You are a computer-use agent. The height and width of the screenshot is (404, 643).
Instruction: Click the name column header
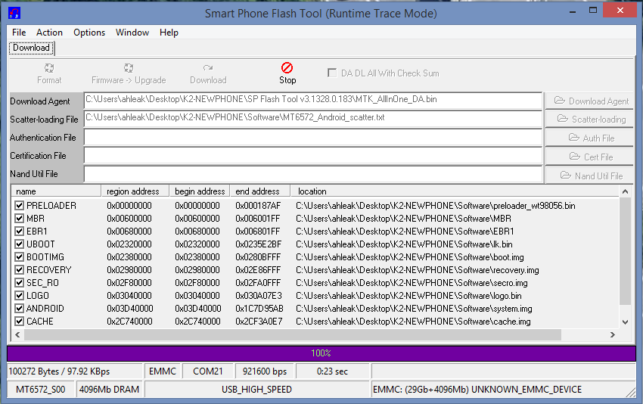[57, 191]
